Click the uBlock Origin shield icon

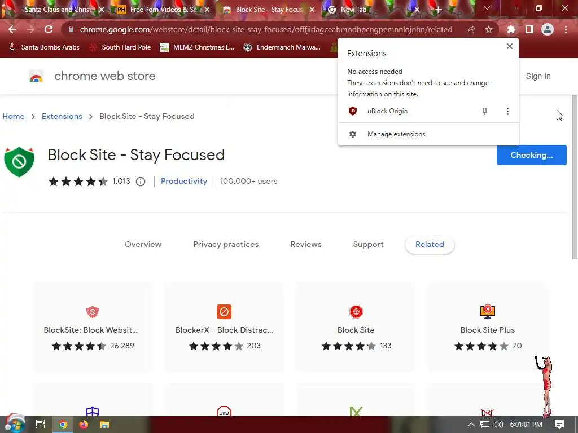(x=353, y=111)
